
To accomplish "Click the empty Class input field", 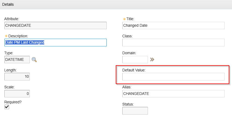I will [x=173, y=43].
